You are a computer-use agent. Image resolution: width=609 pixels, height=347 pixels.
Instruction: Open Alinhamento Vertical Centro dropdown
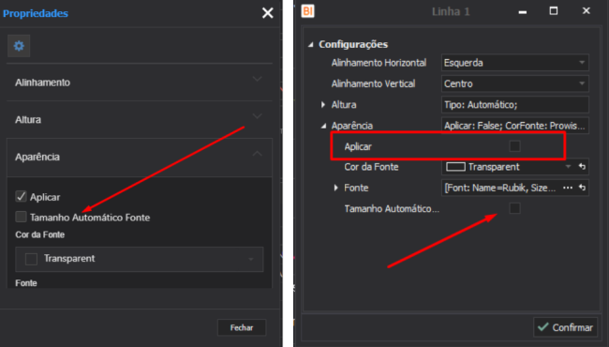515,83
